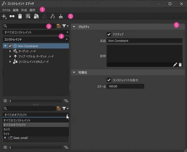Viewport: 187px width, 152px height.
Task: Expand the アップ ベクトル ターゲット ノード entry
Action: tap(10, 56)
